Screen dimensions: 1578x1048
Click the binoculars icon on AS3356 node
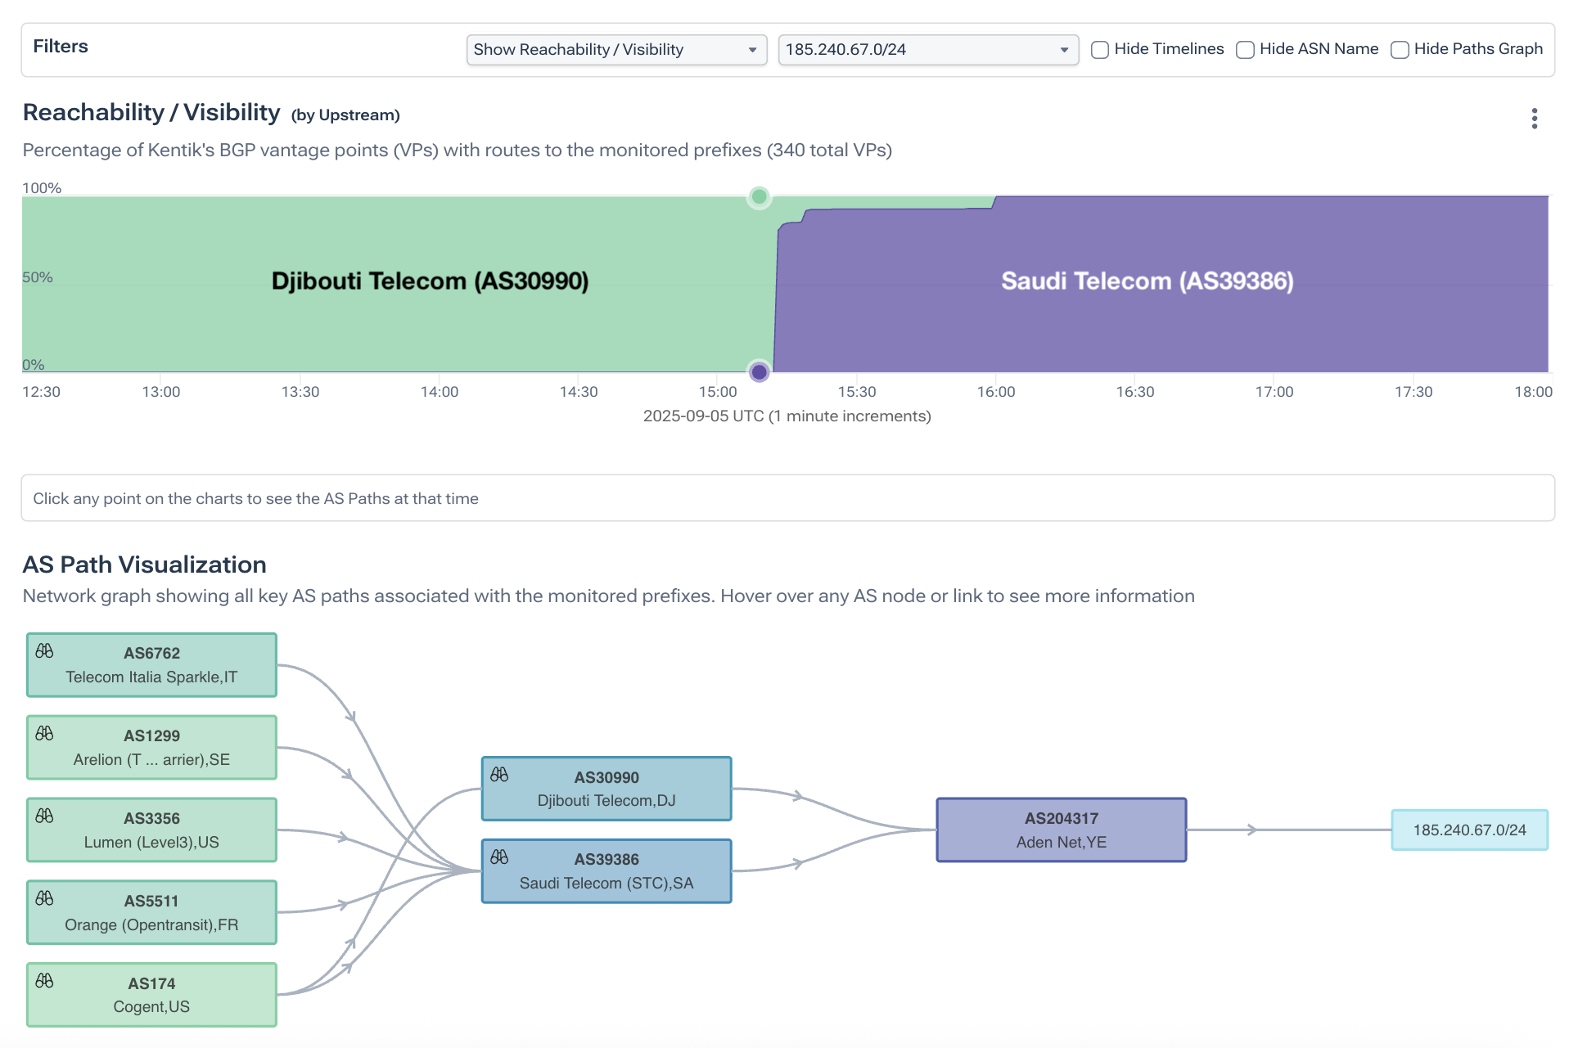pyautogui.click(x=44, y=816)
